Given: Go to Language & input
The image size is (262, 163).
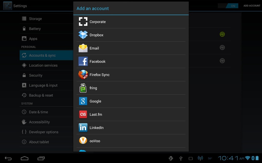Looking at the screenshot, I should click(x=47, y=85).
